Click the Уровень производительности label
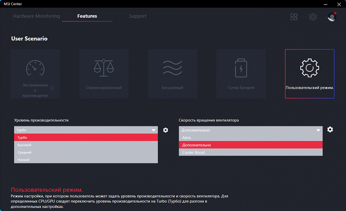 [41, 120]
